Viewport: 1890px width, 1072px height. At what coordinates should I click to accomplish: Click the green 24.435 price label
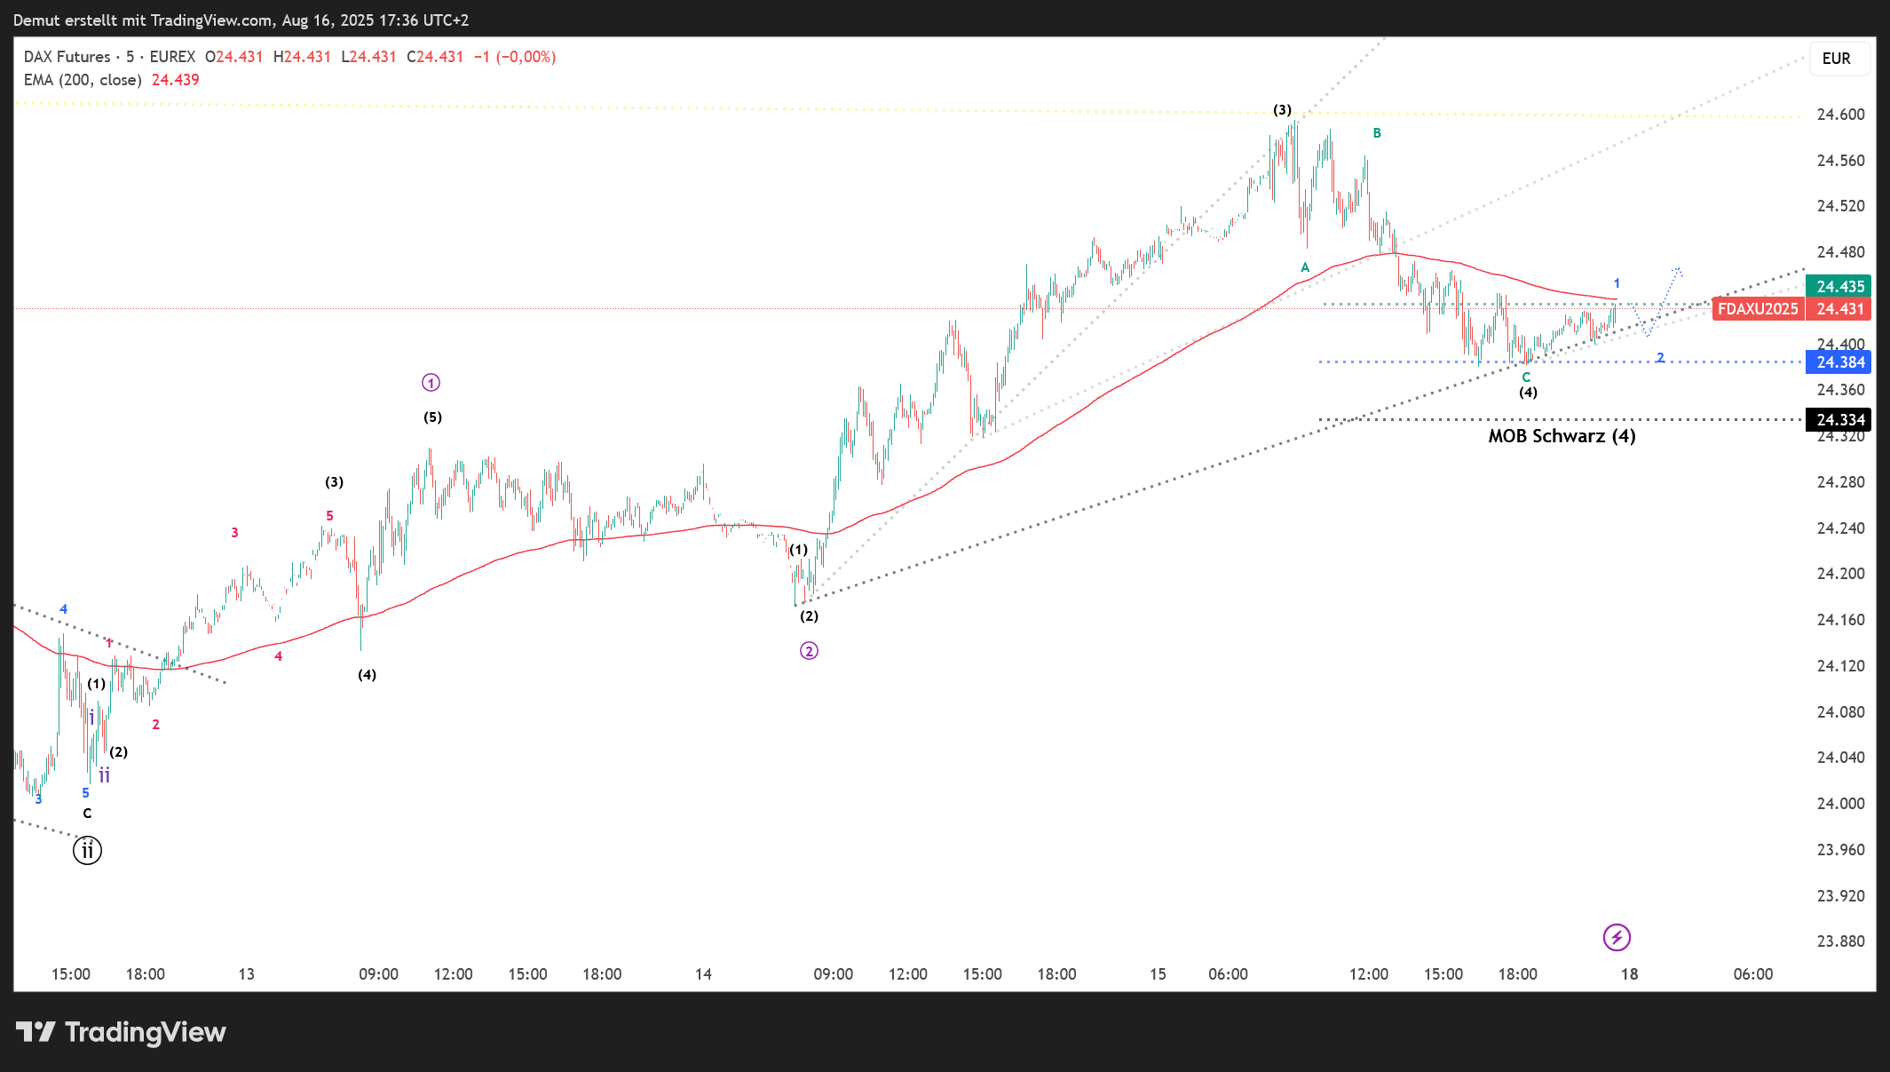1839,287
